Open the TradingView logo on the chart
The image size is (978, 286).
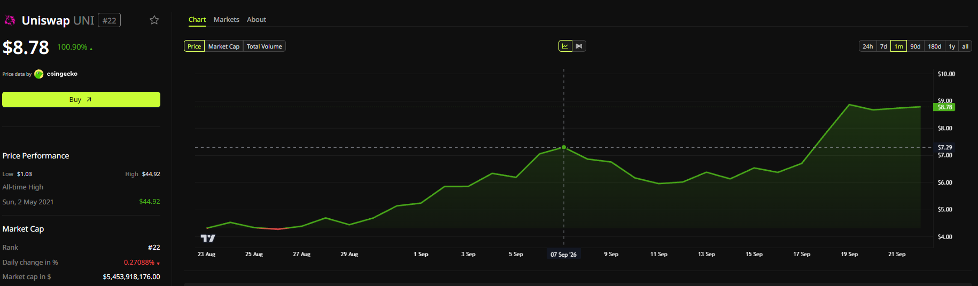208,238
